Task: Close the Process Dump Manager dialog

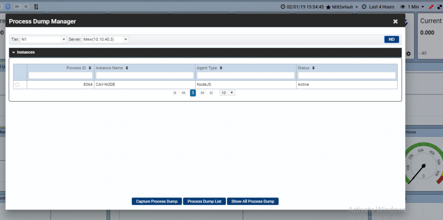Action: click(x=395, y=22)
